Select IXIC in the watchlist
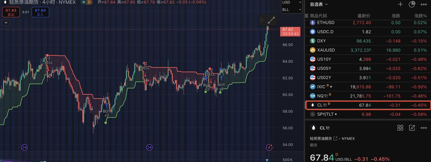 click(368, 87)
